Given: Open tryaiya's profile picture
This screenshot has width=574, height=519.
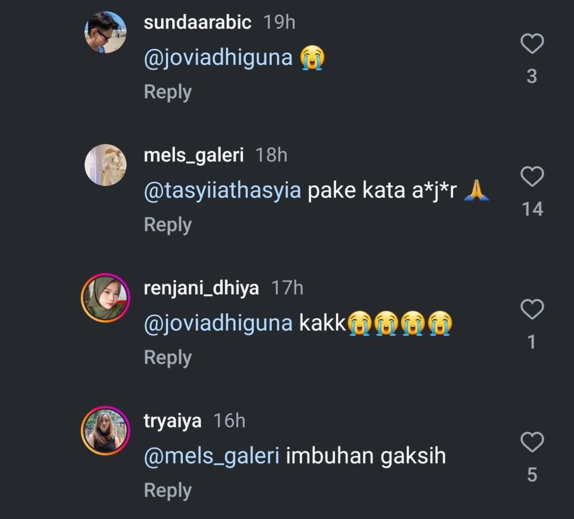Looking at the screenshot, I should tap(105, 429).
